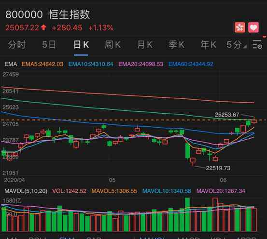Tap the MAVOL20:1267.34 legend value
267x239 pixels.
(221, 191)
